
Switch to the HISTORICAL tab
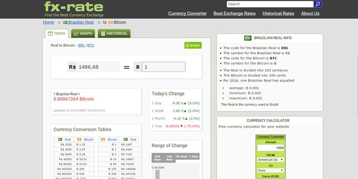114,34
